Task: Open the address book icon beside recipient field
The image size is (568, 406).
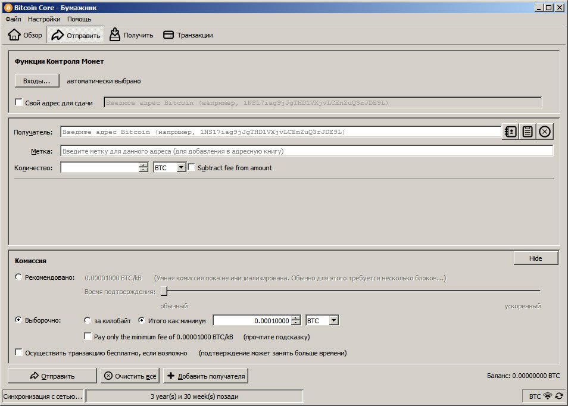Action: point(510,132)
